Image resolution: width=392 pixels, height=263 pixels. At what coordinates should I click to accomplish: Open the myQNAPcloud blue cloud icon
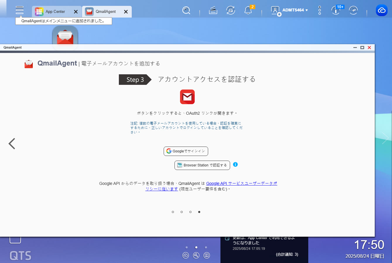(381, 11)
